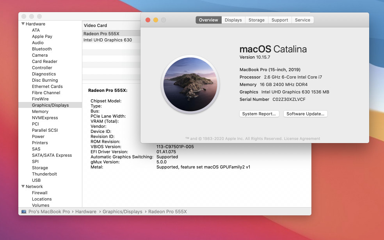Click the gMux Version value 5.0.0
Viewport: 384px width, 240px height.
coord(162,162)
